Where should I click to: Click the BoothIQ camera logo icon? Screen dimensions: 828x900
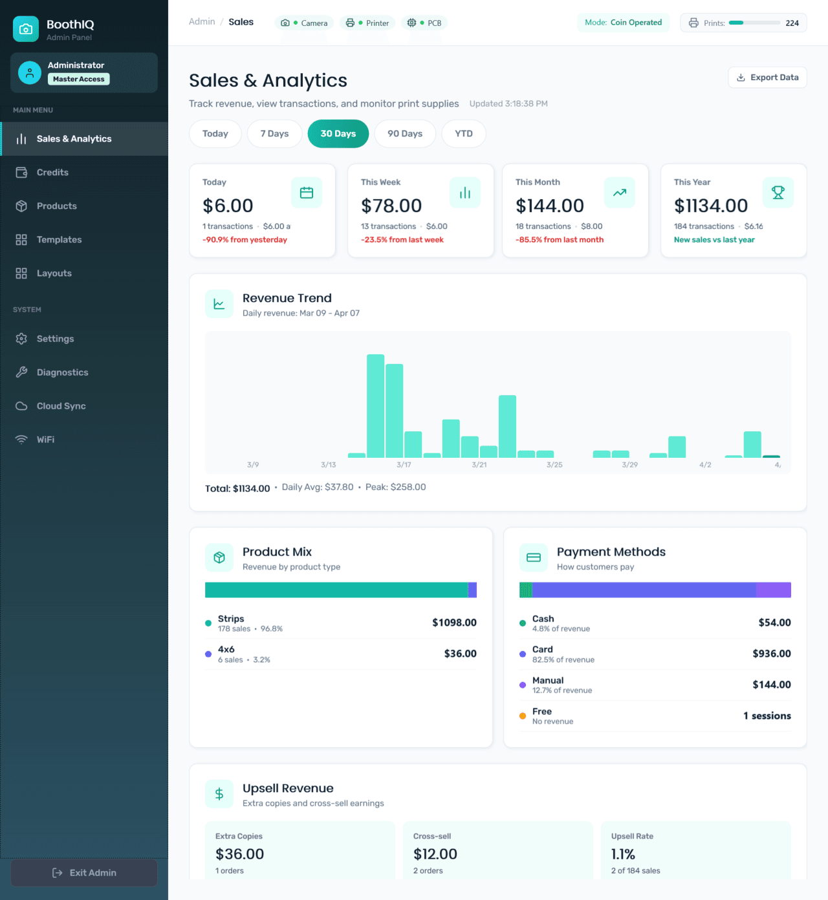(x=26, y=28)
